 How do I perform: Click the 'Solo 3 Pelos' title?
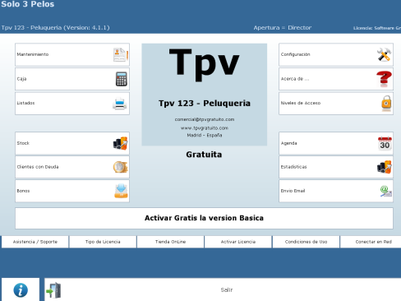pos(27,4)
